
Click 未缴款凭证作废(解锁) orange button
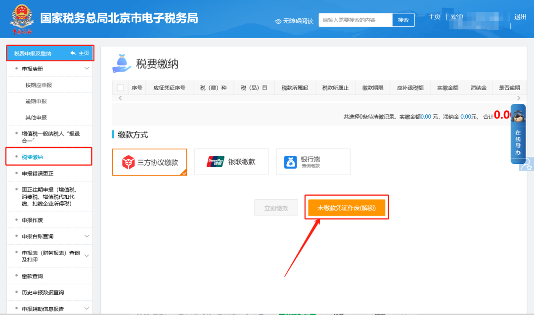pyautogui.click(x=347, y=208)
